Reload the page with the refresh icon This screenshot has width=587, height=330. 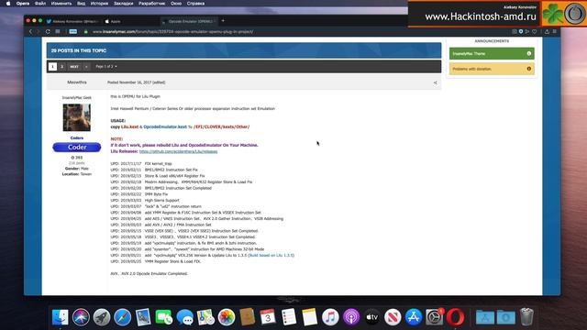click(48, 32)
